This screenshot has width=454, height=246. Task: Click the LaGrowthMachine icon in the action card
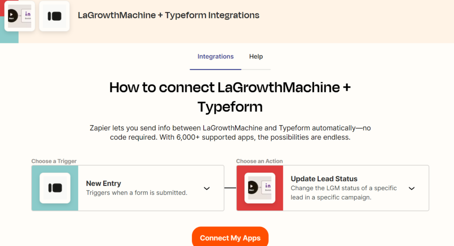(260, 188)
